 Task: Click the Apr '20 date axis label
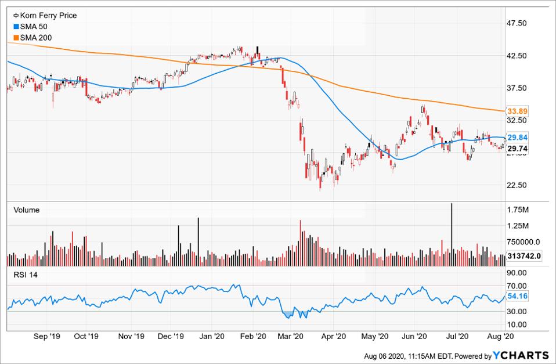[334, 337]
